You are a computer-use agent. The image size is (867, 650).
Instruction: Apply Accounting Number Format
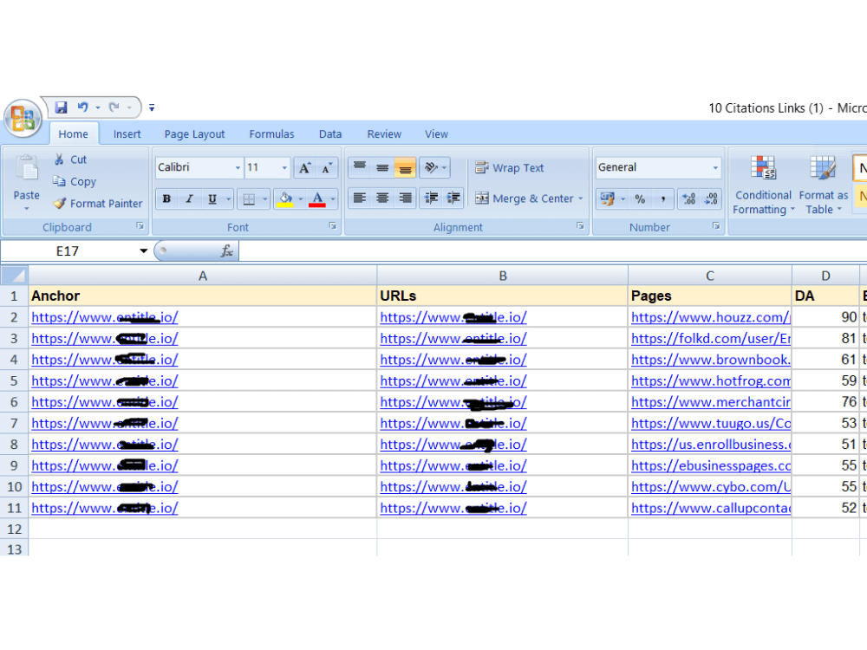[607, 199]
